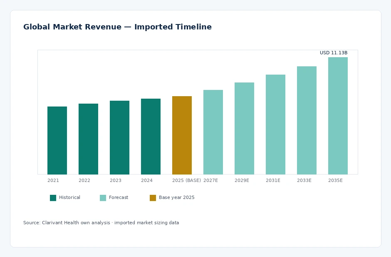The height and width of the screenshot is (257, 391).
Task: Click the 2025 (BASE) axis label
Action: (x=186, y=180)
